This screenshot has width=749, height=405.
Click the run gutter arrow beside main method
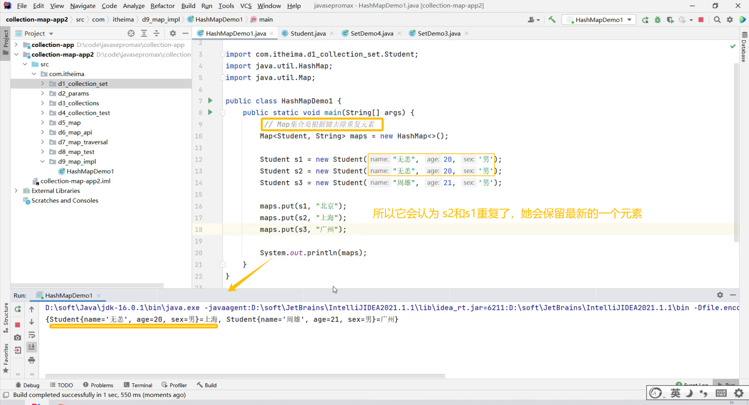(x=210, y=112)
